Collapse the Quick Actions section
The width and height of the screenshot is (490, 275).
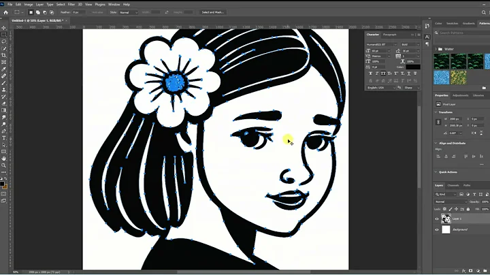[x=436, y=172]
